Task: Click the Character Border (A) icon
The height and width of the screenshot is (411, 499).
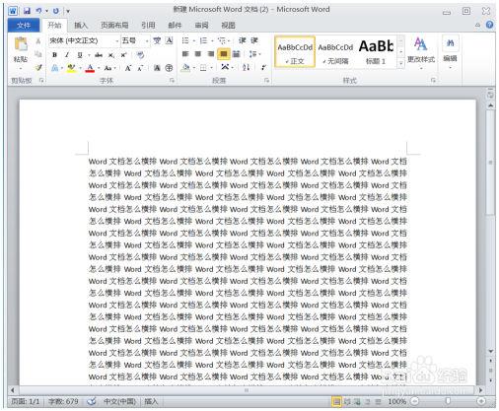Action: click(170, 40)
